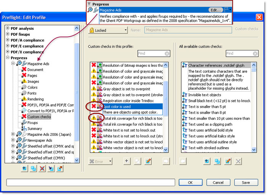Image resolution: width=267 pixels, height=195 pixels.
Task: Click the import profile icon below tree
Action: [51, 168]
